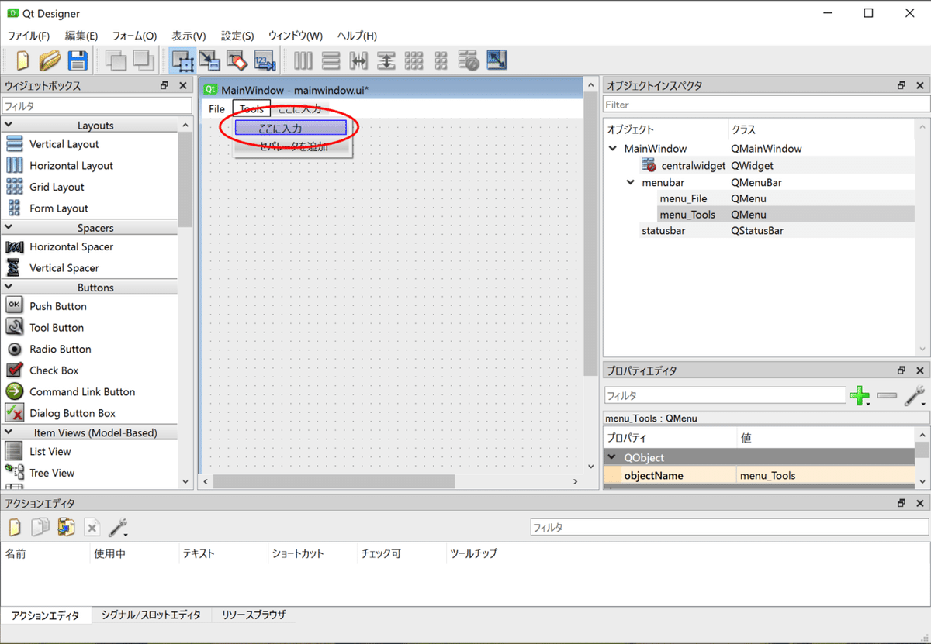Click the objectName value menu_Tools
Image resolution: width=931 pixels, height=644 pixels.
point(825,475)
